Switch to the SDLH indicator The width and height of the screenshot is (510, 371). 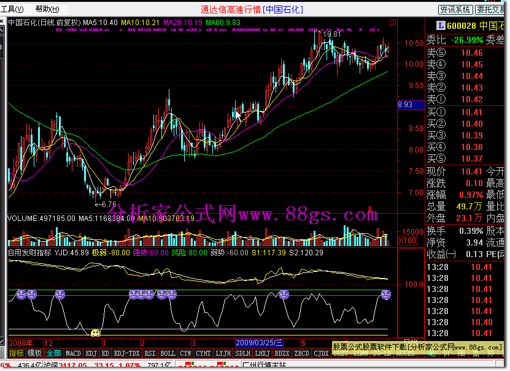pos(242,353)
